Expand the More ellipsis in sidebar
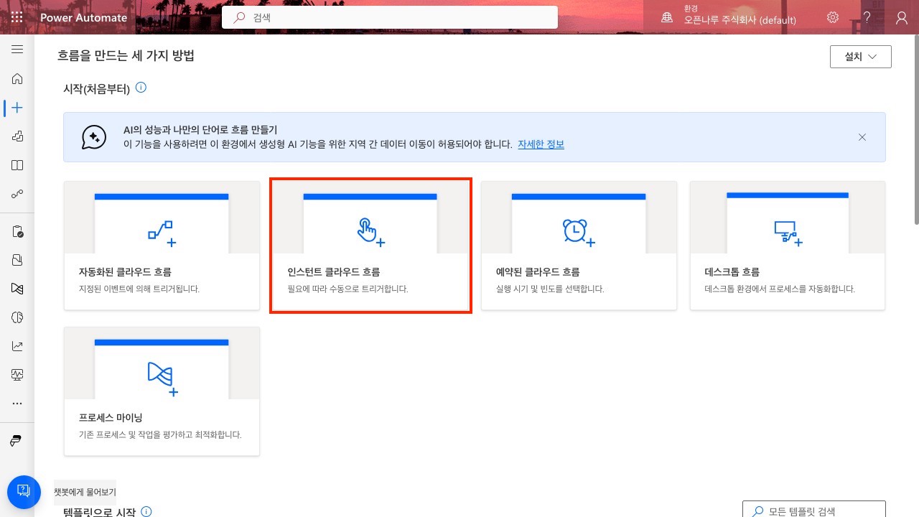This screenshot has width=919, height=517. 17,404
